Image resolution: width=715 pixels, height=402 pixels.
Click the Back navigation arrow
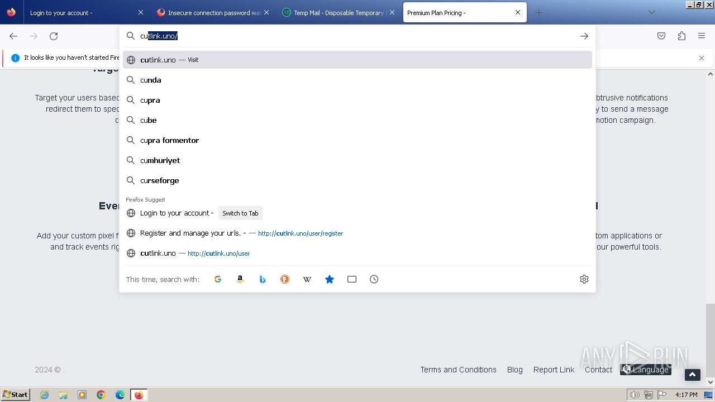click(x=13, y=36)
